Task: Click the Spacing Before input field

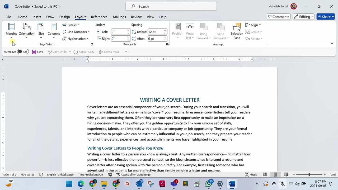Action: click(155, 32)
